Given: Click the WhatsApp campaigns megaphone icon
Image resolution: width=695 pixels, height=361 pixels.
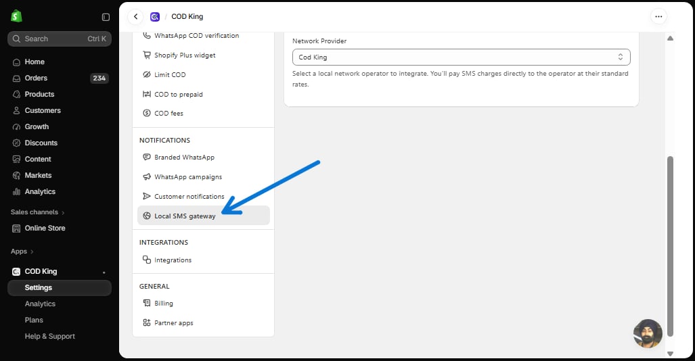Looking at the screenshot, I should pyautogui.click(x=147, y=176).
